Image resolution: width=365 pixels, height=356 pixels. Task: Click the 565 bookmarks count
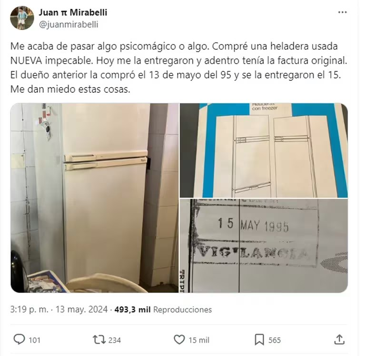pyautogui.click(x=275, y=340)
